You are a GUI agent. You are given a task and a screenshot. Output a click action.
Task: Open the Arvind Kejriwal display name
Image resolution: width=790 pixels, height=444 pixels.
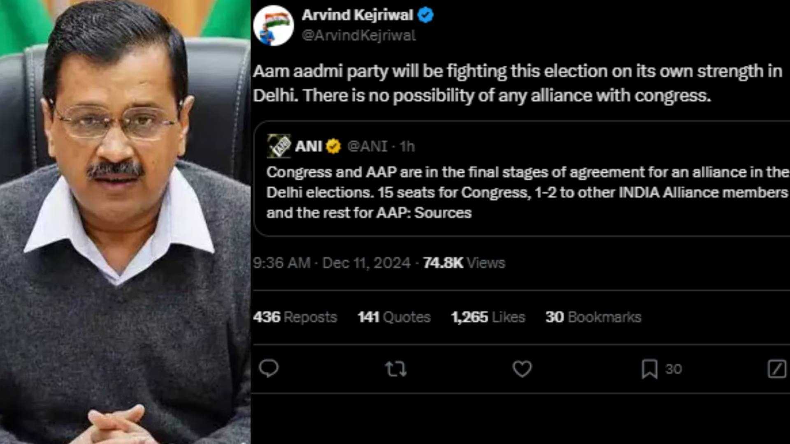coord(357,15)
